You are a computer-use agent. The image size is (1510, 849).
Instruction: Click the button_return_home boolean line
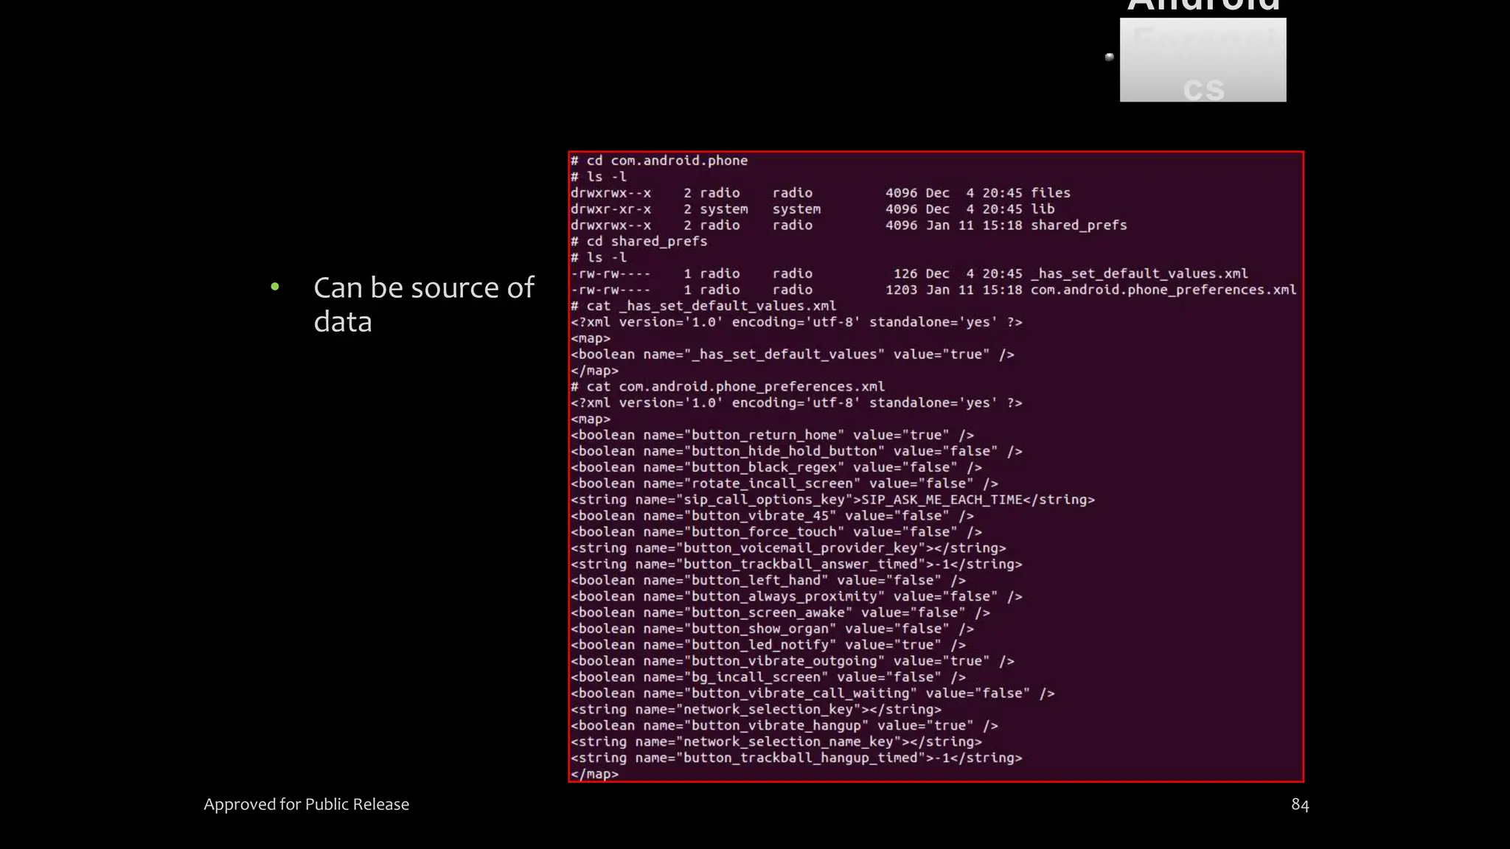(772, 436)
